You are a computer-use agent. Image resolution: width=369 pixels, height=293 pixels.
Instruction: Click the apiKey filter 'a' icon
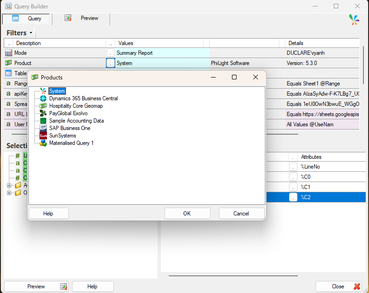pos(8,94)
